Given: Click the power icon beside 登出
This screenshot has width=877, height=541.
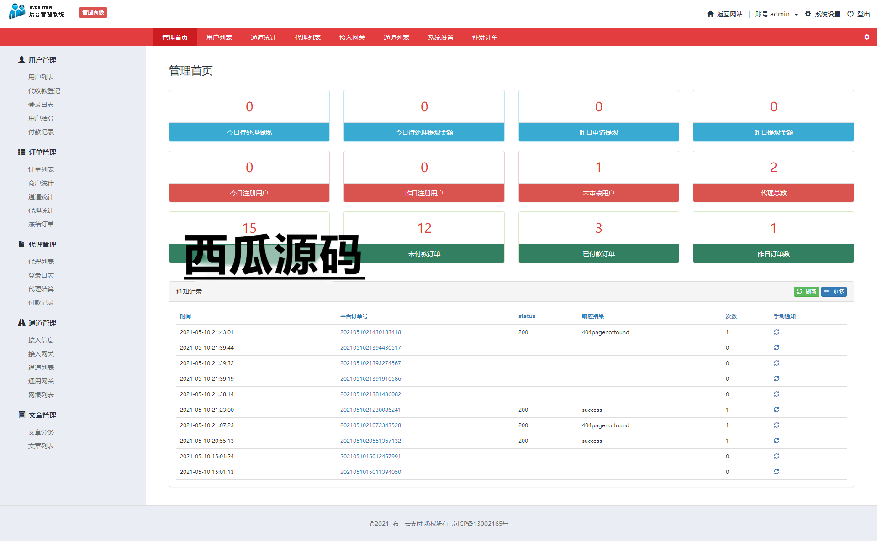Looking at the screenshot, I should (x=851, y=14).
